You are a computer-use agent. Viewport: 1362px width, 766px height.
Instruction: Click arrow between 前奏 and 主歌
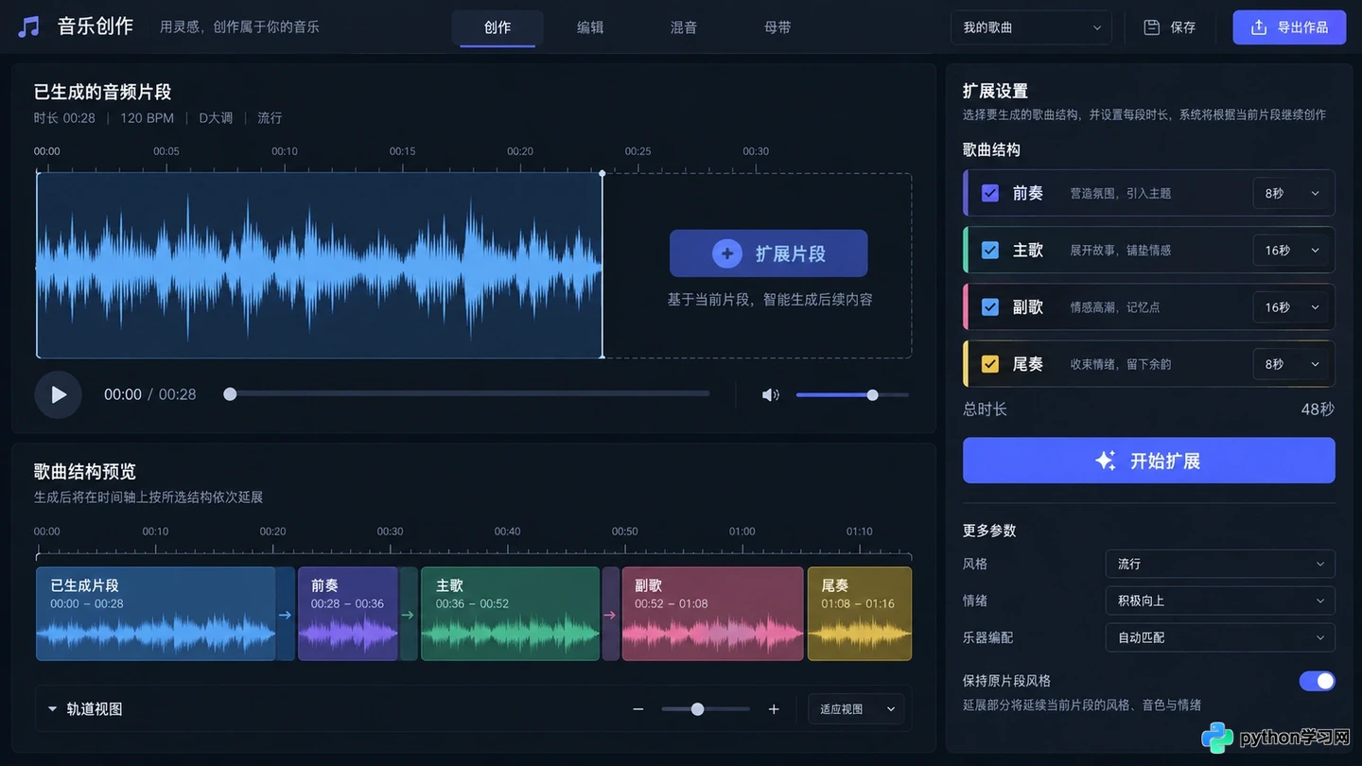(x=408, y=615)
